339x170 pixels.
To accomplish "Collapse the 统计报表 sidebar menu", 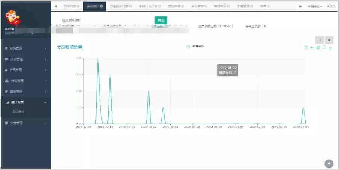I will [25, 102].
